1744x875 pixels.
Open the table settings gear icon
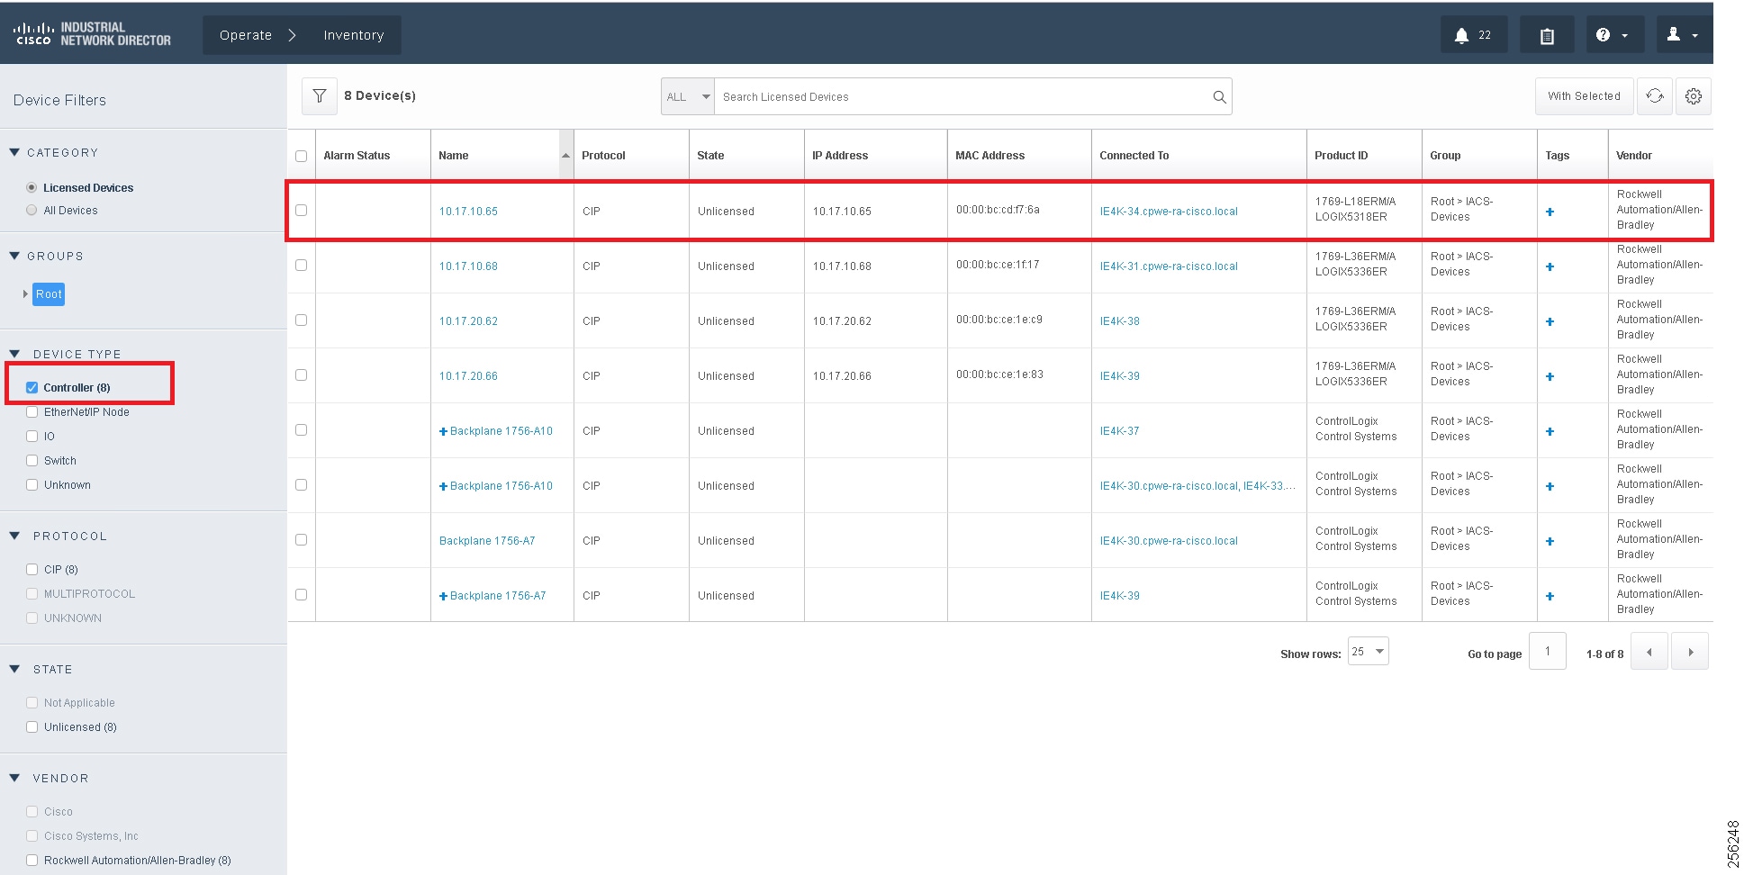click(x=1694, y=96)
